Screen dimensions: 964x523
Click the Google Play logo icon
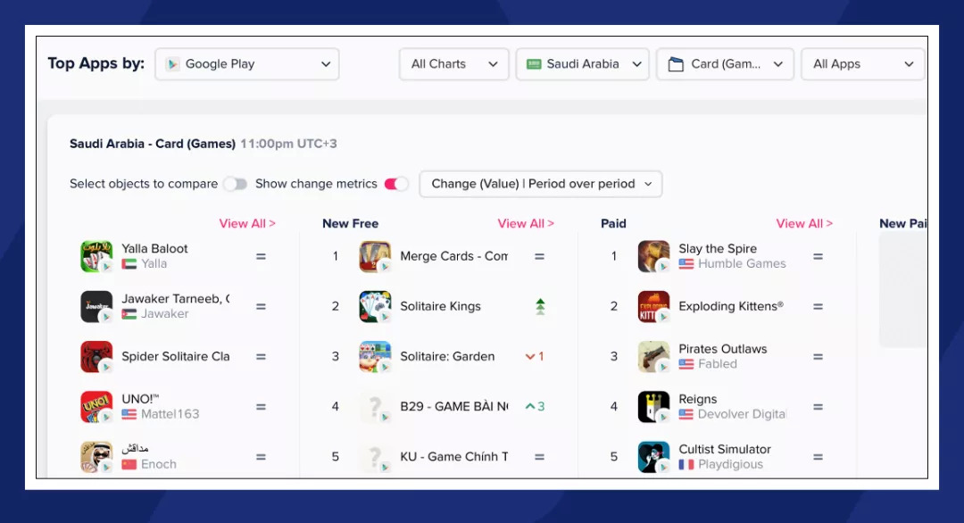click(x=173, y=64)
